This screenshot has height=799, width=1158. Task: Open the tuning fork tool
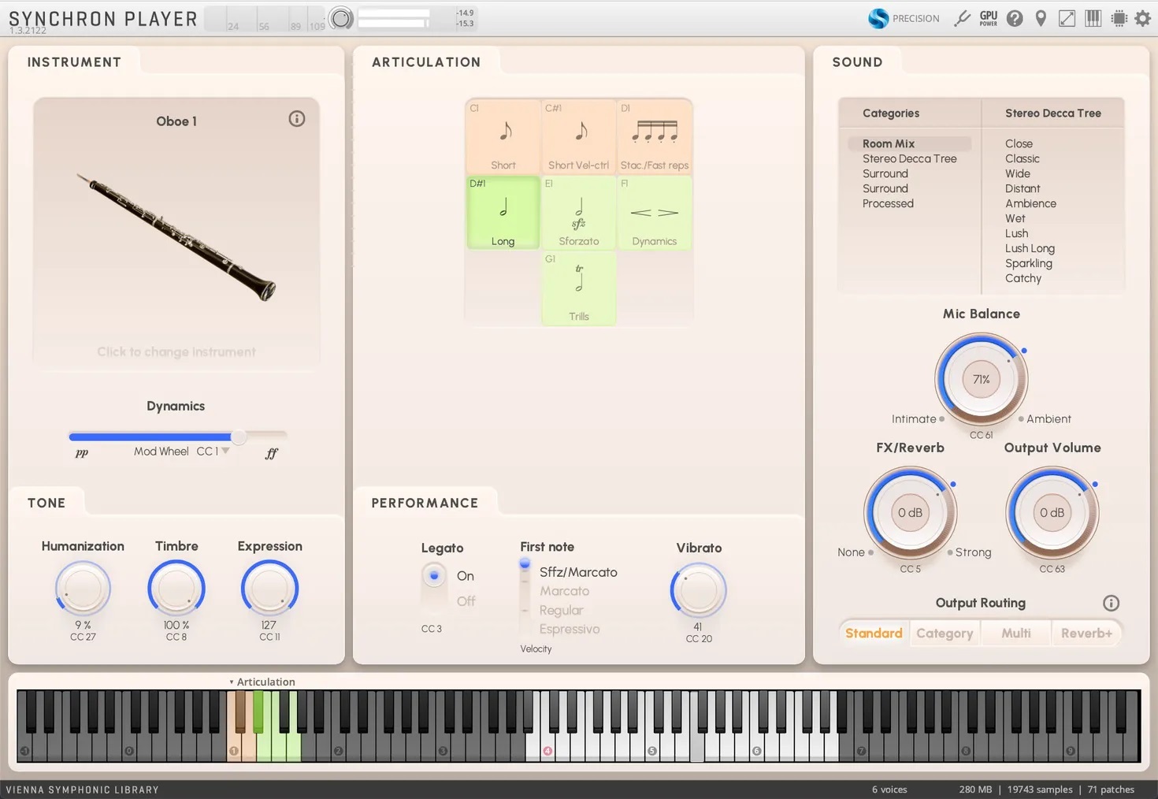(962, 18)
